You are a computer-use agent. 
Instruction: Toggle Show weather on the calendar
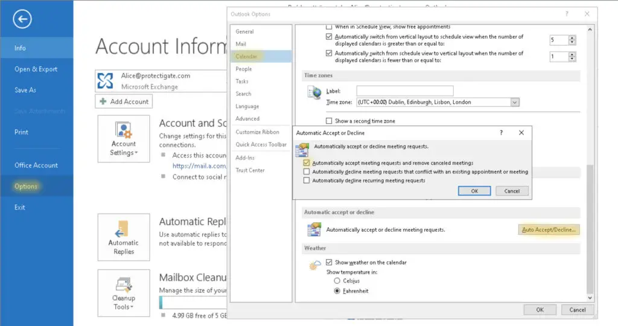(x=329, y=262)
